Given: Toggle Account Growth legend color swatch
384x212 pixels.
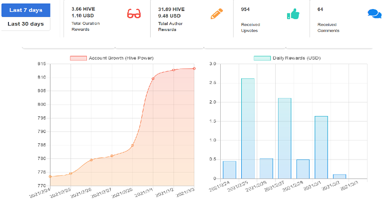Looking at the screenshot, I should [78, 58].
